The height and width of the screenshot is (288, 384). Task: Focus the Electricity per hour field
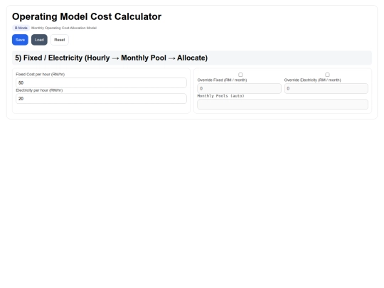click(101, 98)
